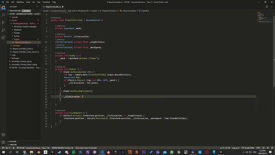This screenshot has height=155, width=275.
Task: Click C# language mode selector
Action: pyautogui.click(x=263, y=148)
